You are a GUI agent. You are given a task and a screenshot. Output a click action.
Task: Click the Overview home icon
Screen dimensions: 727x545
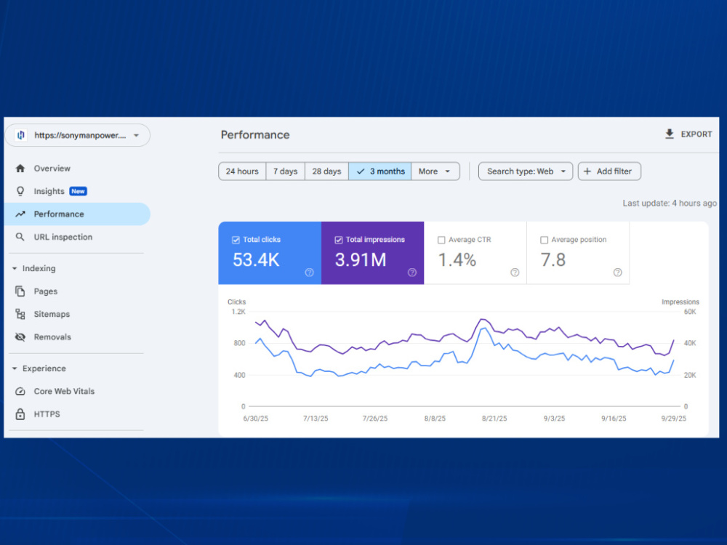coord(20,169)
